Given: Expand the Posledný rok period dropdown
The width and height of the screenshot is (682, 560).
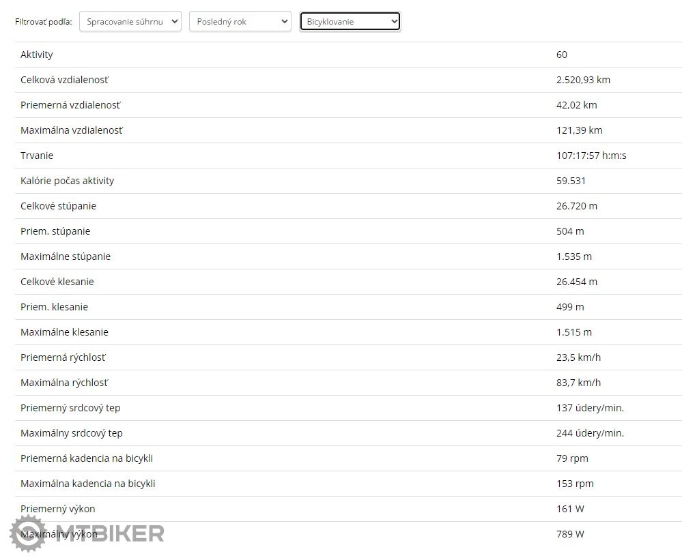Looking at the screenshot, I should 240,22.
